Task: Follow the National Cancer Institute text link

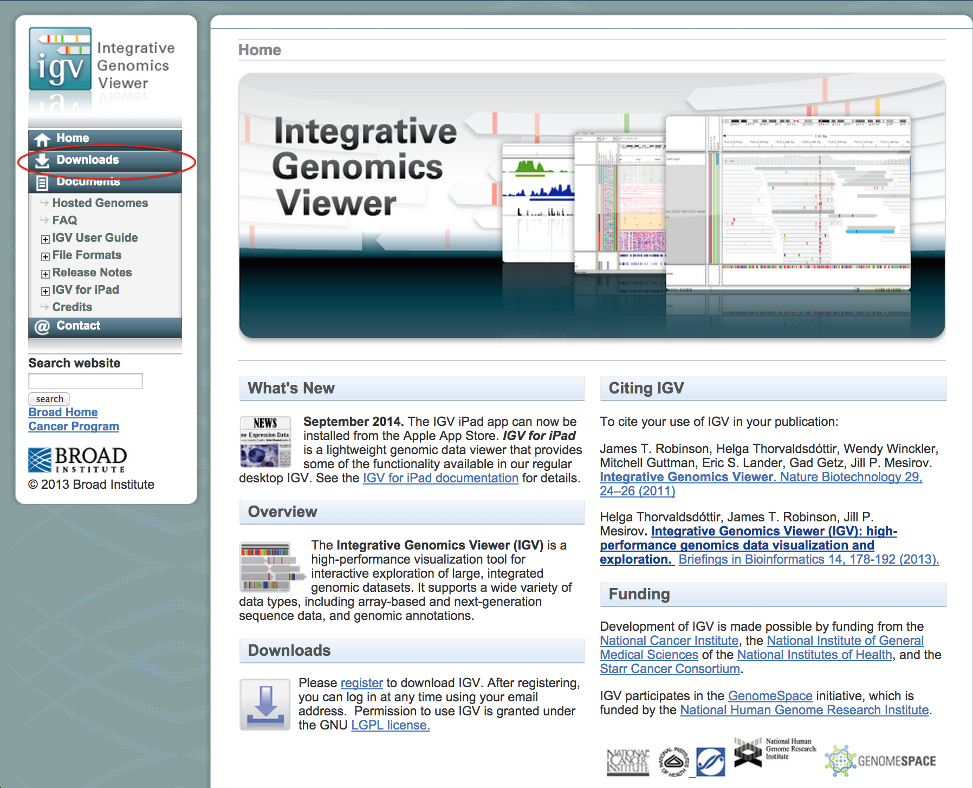Action: tap(669, 641)
